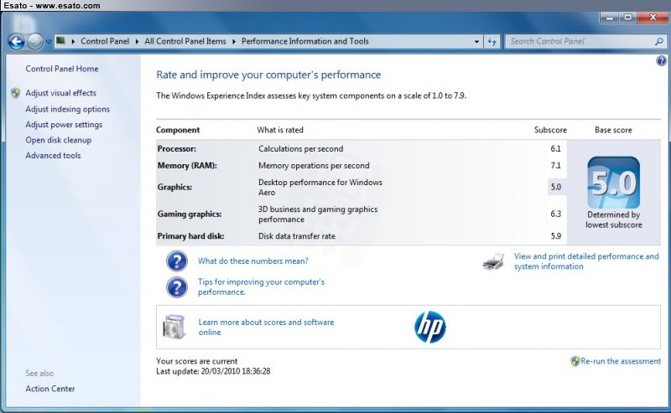Image resolution: width=671 pixels, height=413 pixels.
Task: Click the highlighted Graphics subscore 5.0
Action: [x=556, y=187]
